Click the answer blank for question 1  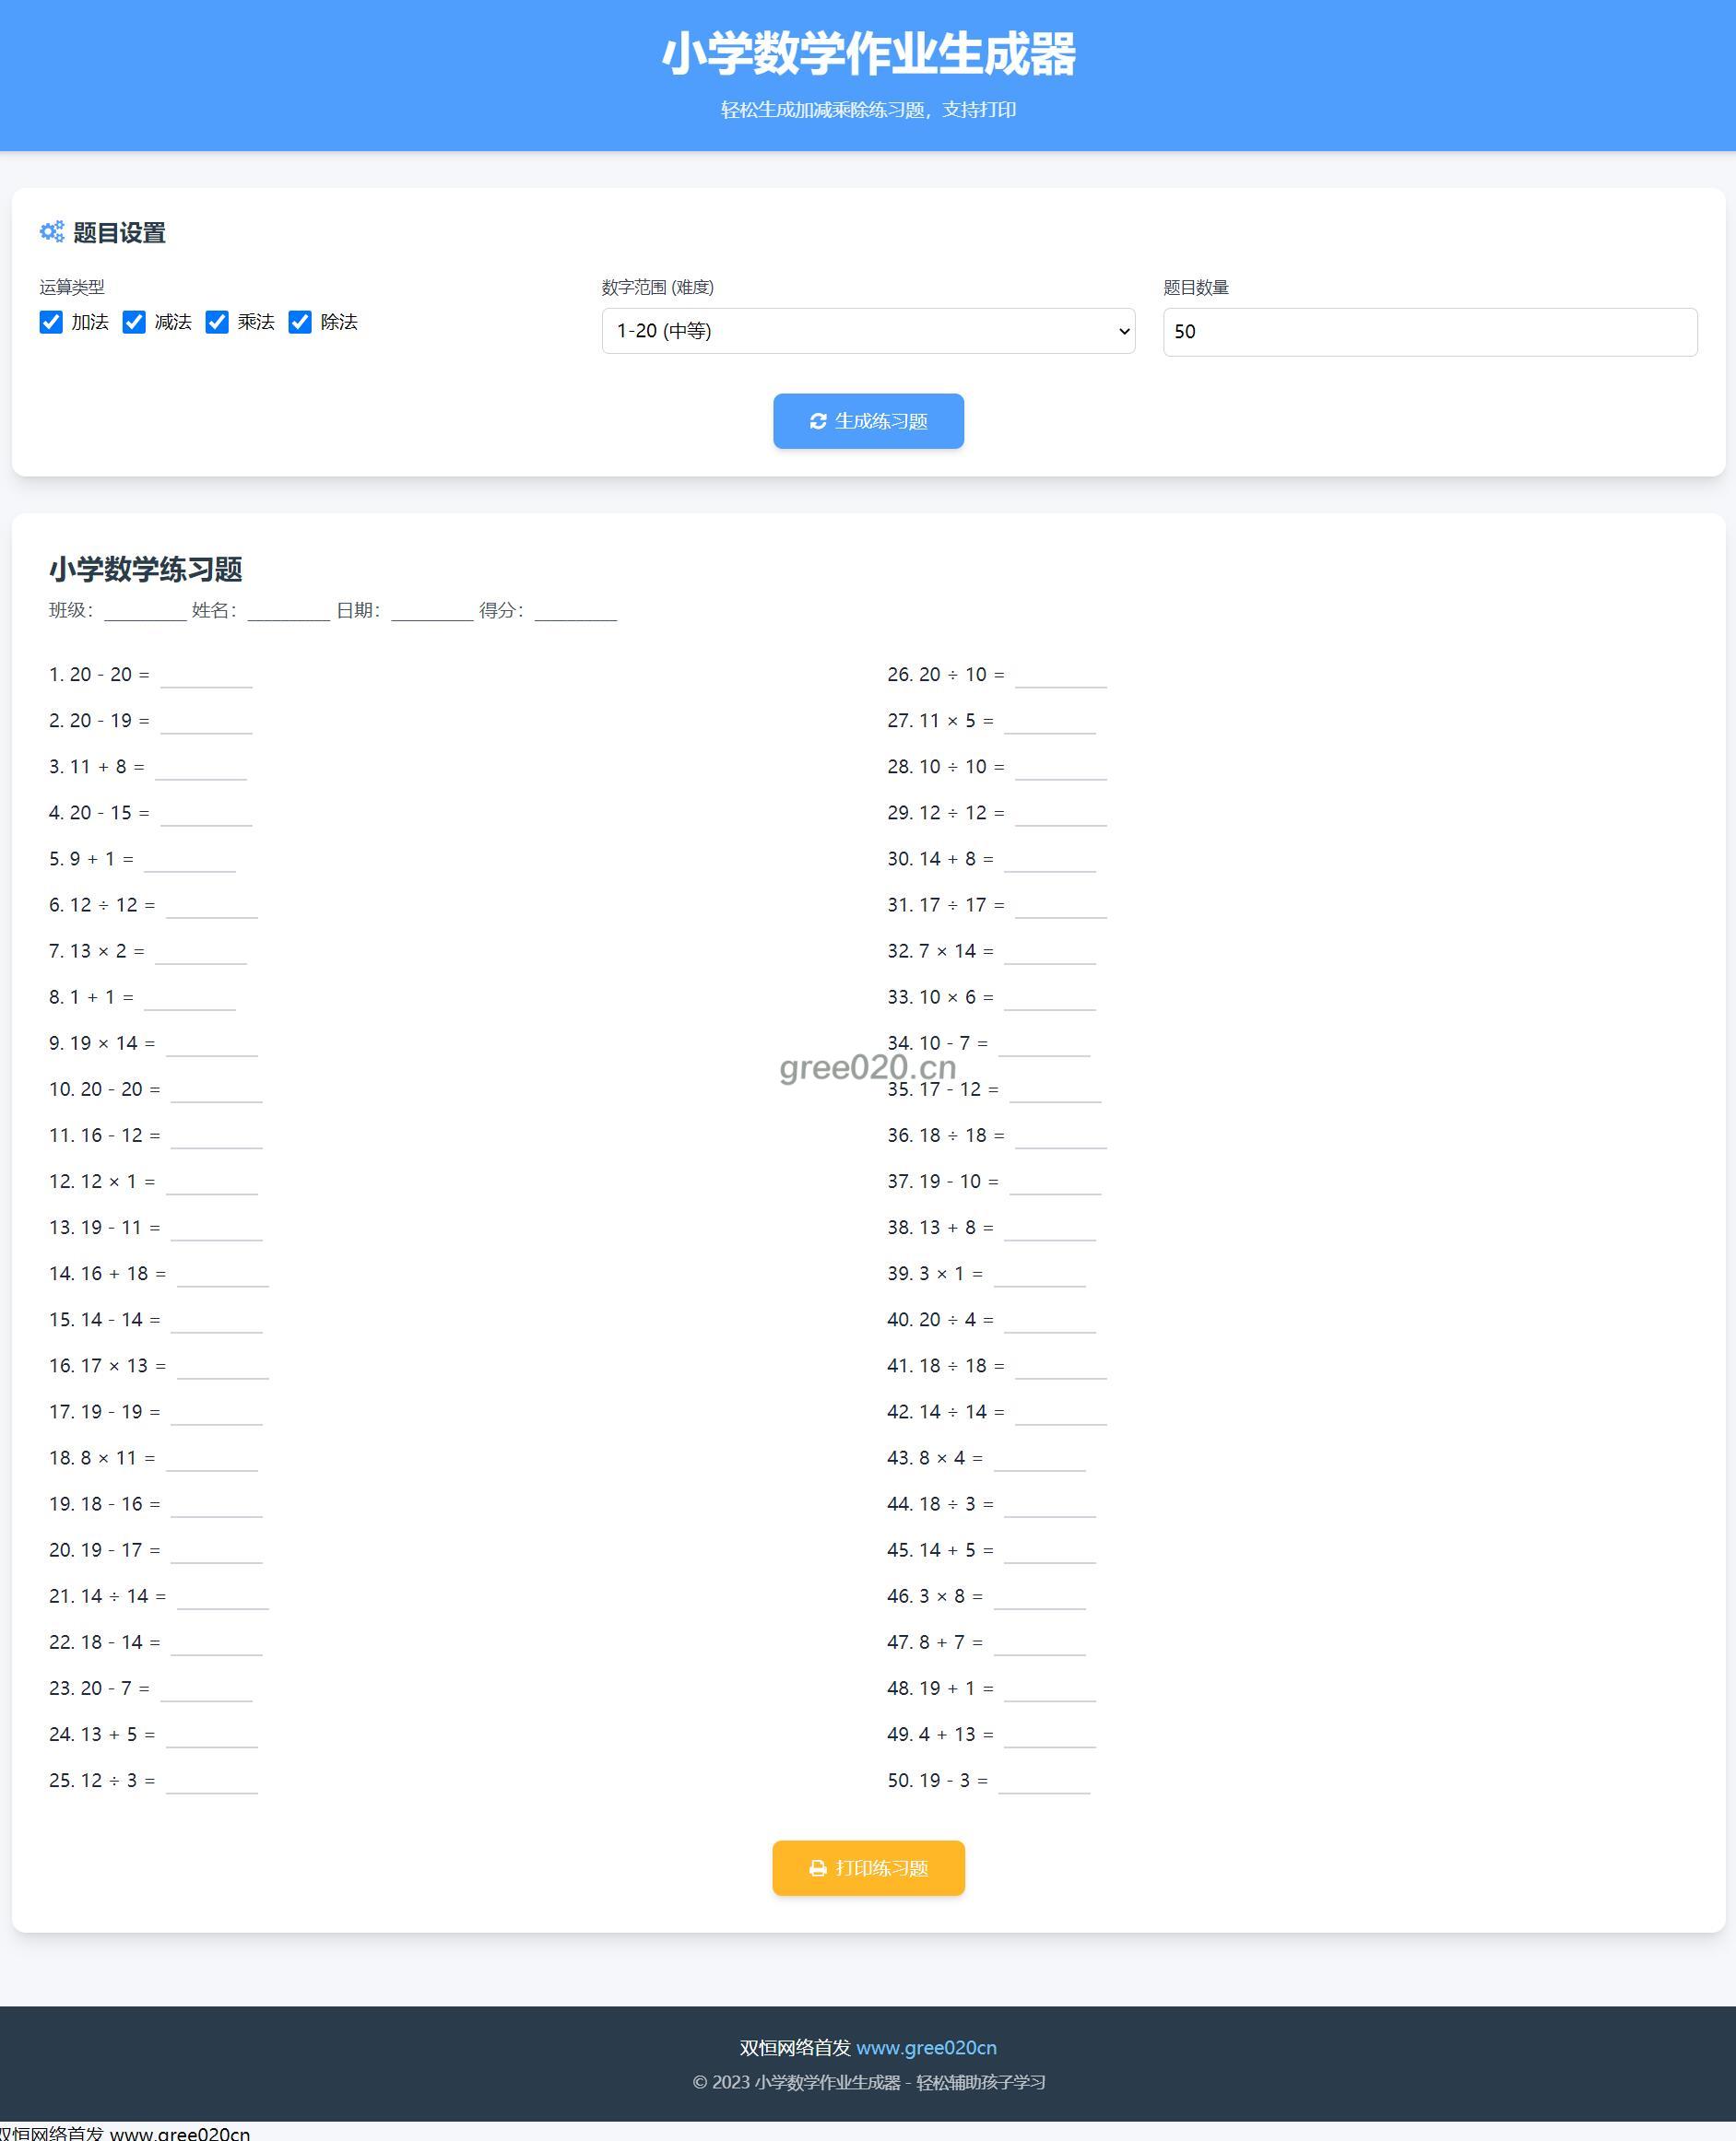tap(206, 676)
